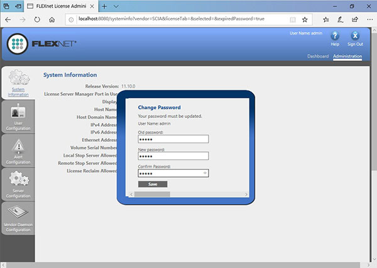The height and width of the screenshot is (268, 377).
Task: Click the browser forward arrow
Action: (x=23, y=19)
